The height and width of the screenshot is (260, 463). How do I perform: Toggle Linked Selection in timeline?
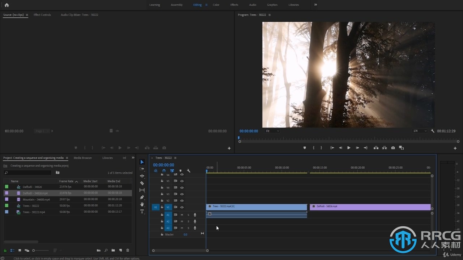point(172,171)
